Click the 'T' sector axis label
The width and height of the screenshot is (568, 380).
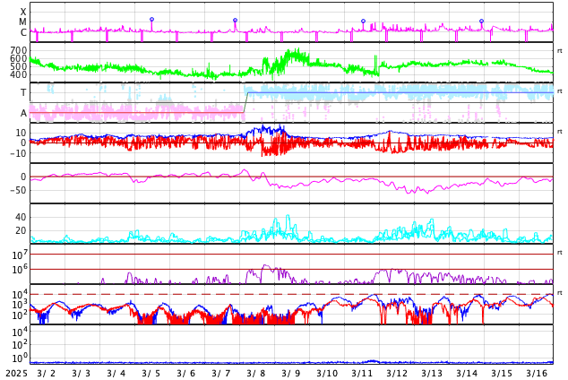[23, 92]
